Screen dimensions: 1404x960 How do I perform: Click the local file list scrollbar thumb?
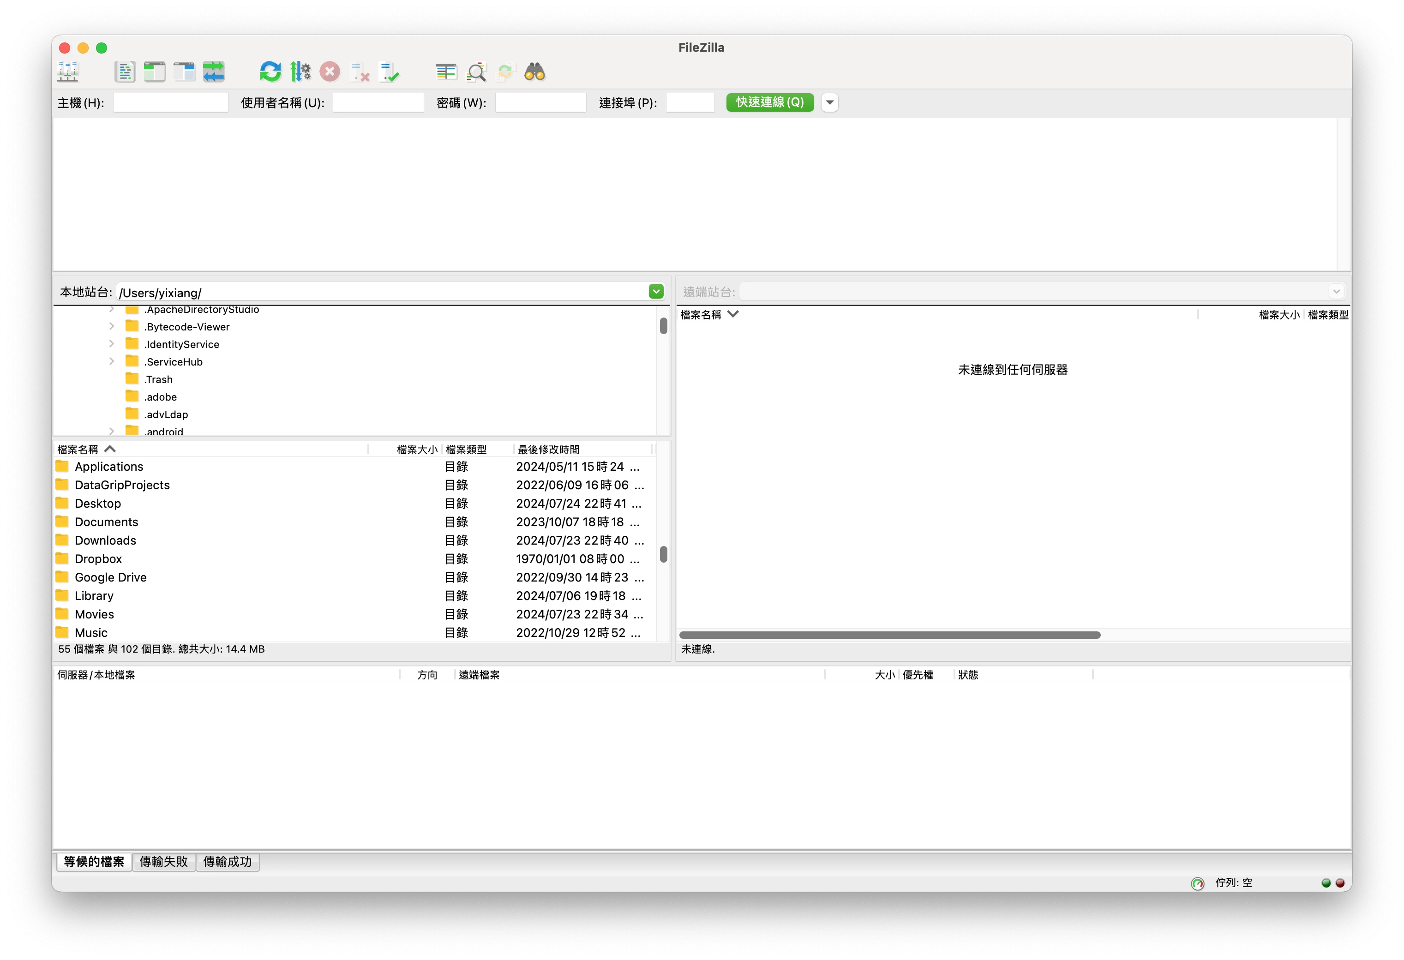pos(663,554)
